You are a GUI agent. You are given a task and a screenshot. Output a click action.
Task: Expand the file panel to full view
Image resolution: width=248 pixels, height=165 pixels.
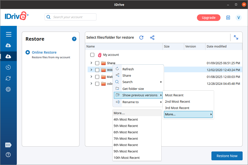(236, 37)
